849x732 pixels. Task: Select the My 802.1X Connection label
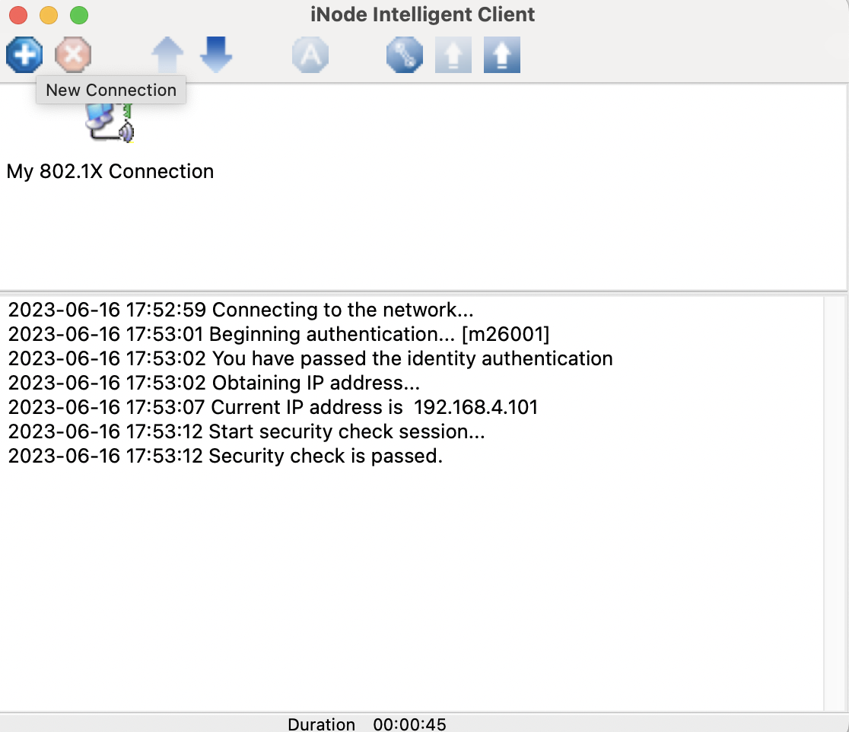(110, 171)
